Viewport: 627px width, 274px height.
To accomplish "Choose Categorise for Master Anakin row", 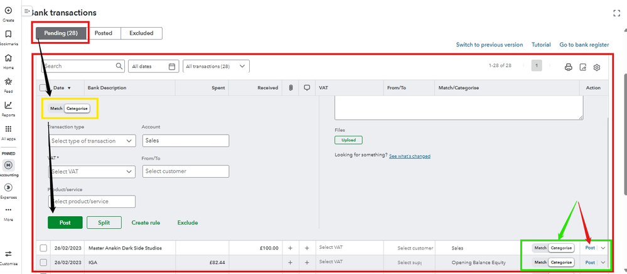I will [x=561, y=248].
